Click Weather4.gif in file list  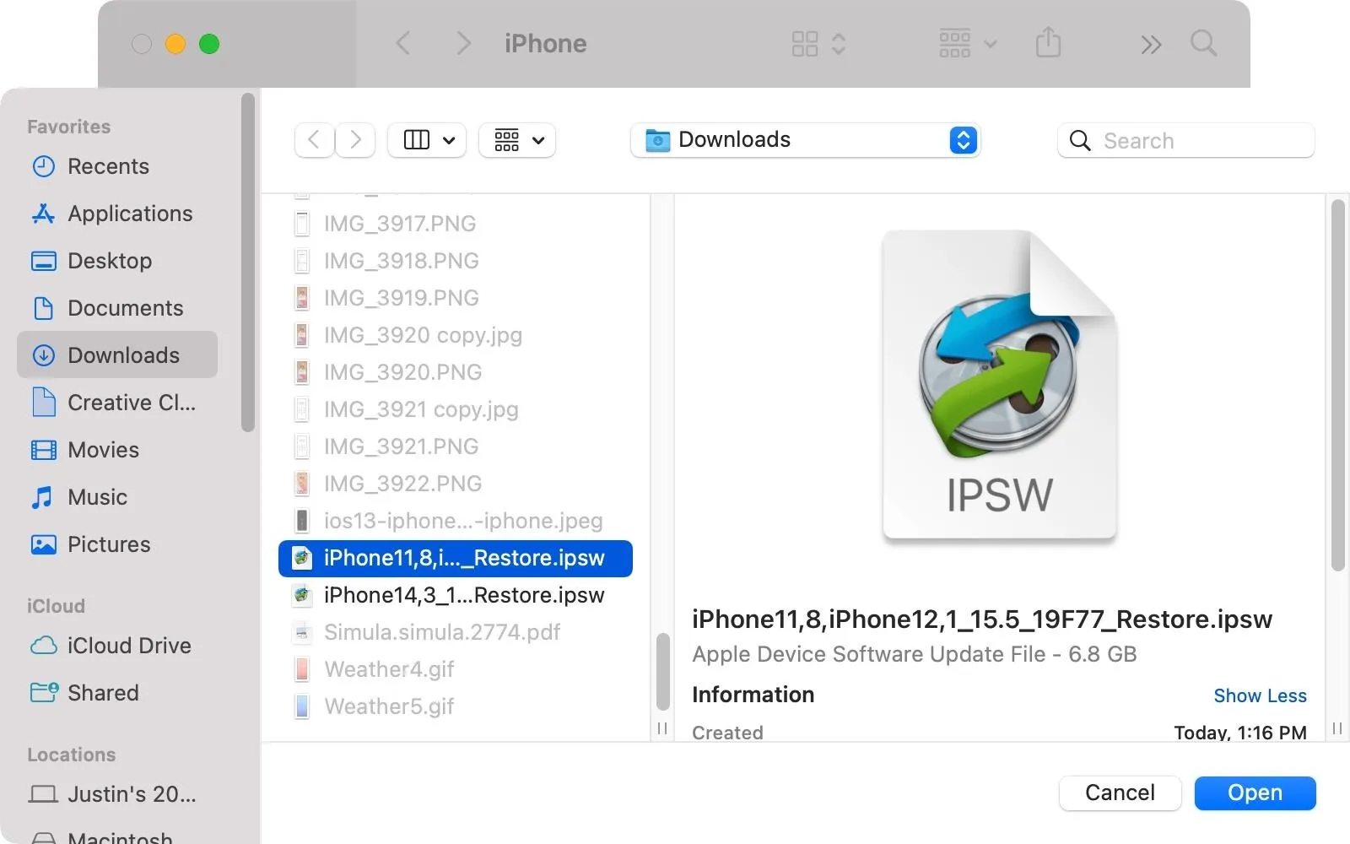[456, 669]
